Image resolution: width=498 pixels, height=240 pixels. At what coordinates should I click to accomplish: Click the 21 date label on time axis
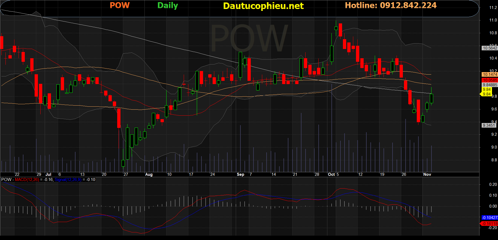pyautogui.click(x=295, y=174)
